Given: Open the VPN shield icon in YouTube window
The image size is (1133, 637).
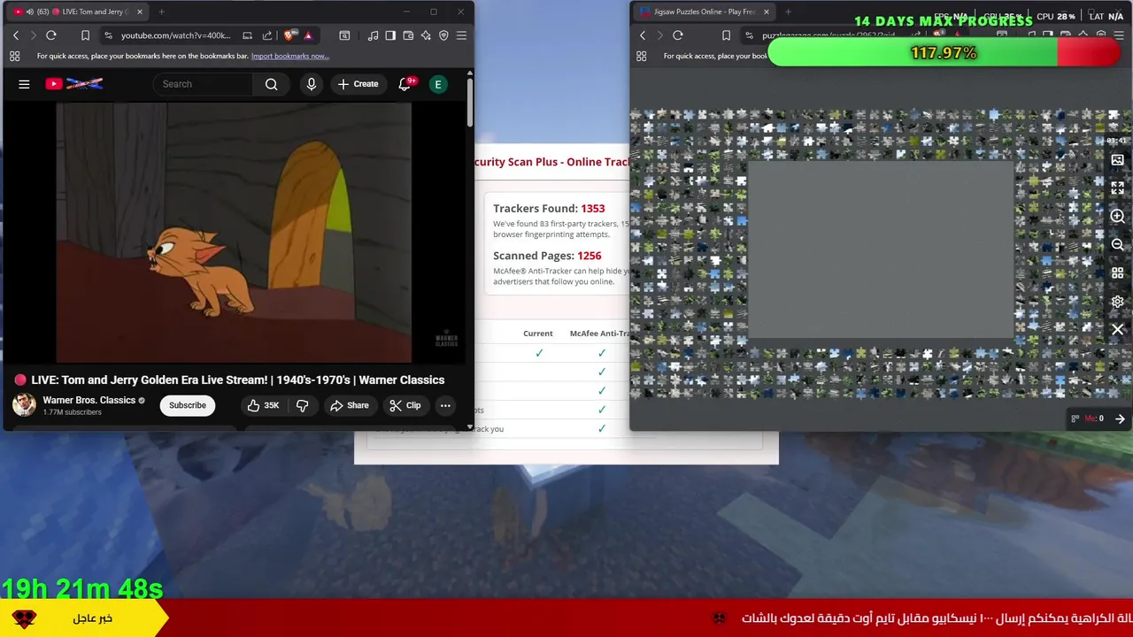Looking at the screenshot, I should [443, 35].
